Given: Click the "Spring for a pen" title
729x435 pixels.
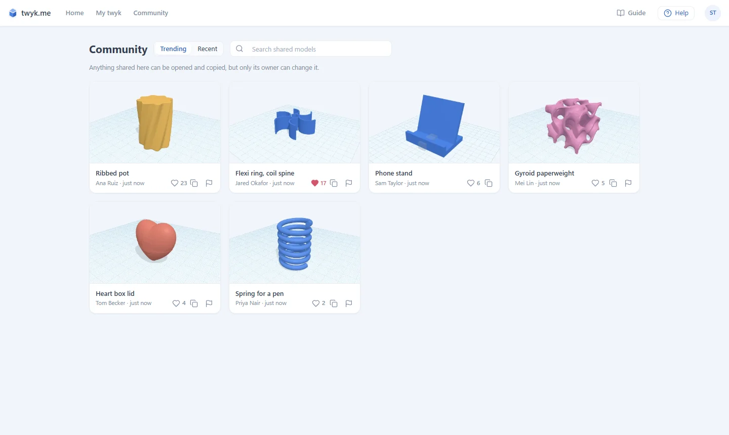Looking at the screenshot, I should [260, 293].
